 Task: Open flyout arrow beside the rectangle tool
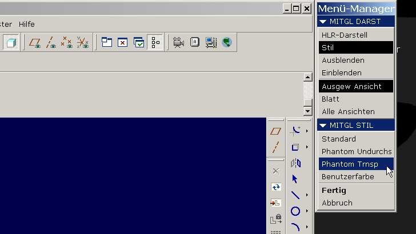point(307,147)
